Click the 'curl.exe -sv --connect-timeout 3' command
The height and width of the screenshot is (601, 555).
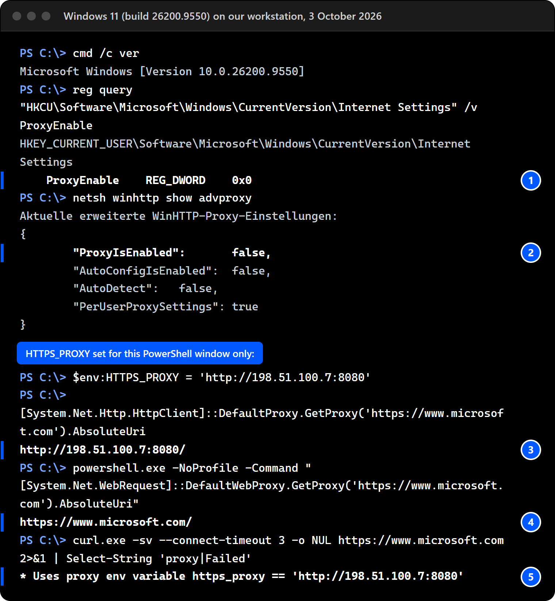click(x=288, y=540)
